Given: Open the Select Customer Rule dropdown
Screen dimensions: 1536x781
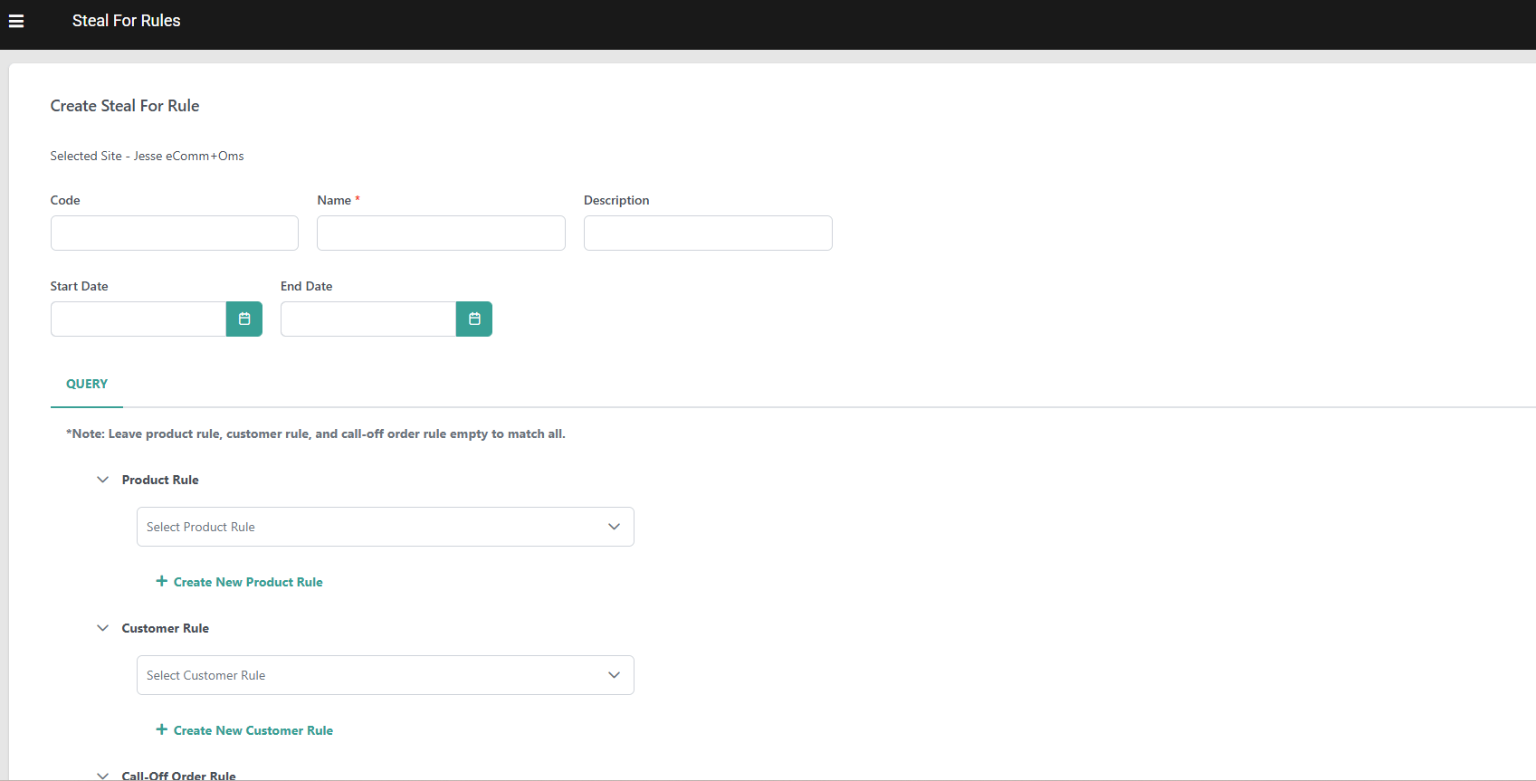Looking at the screenshot, I should [x=386, y=675].
